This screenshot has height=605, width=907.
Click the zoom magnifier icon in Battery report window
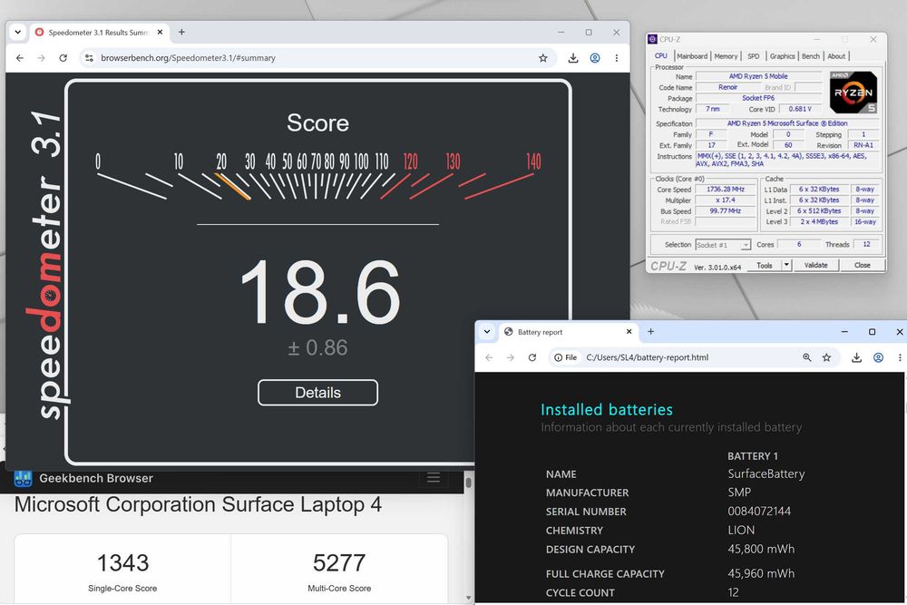point(807,357)
